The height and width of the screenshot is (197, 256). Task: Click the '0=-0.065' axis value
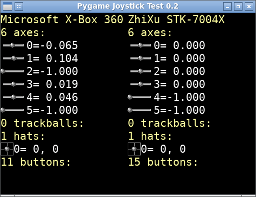(x=52, y=45)
